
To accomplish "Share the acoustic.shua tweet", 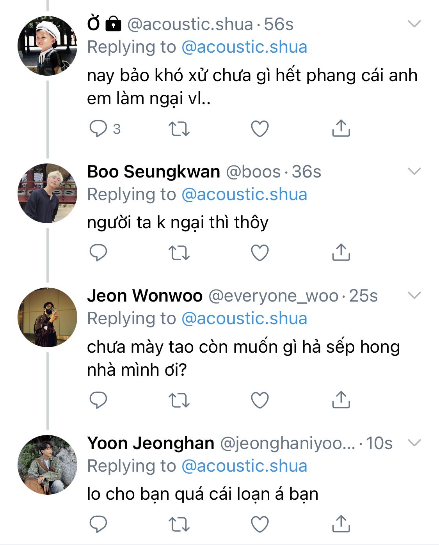I will [x=341, y=128].
